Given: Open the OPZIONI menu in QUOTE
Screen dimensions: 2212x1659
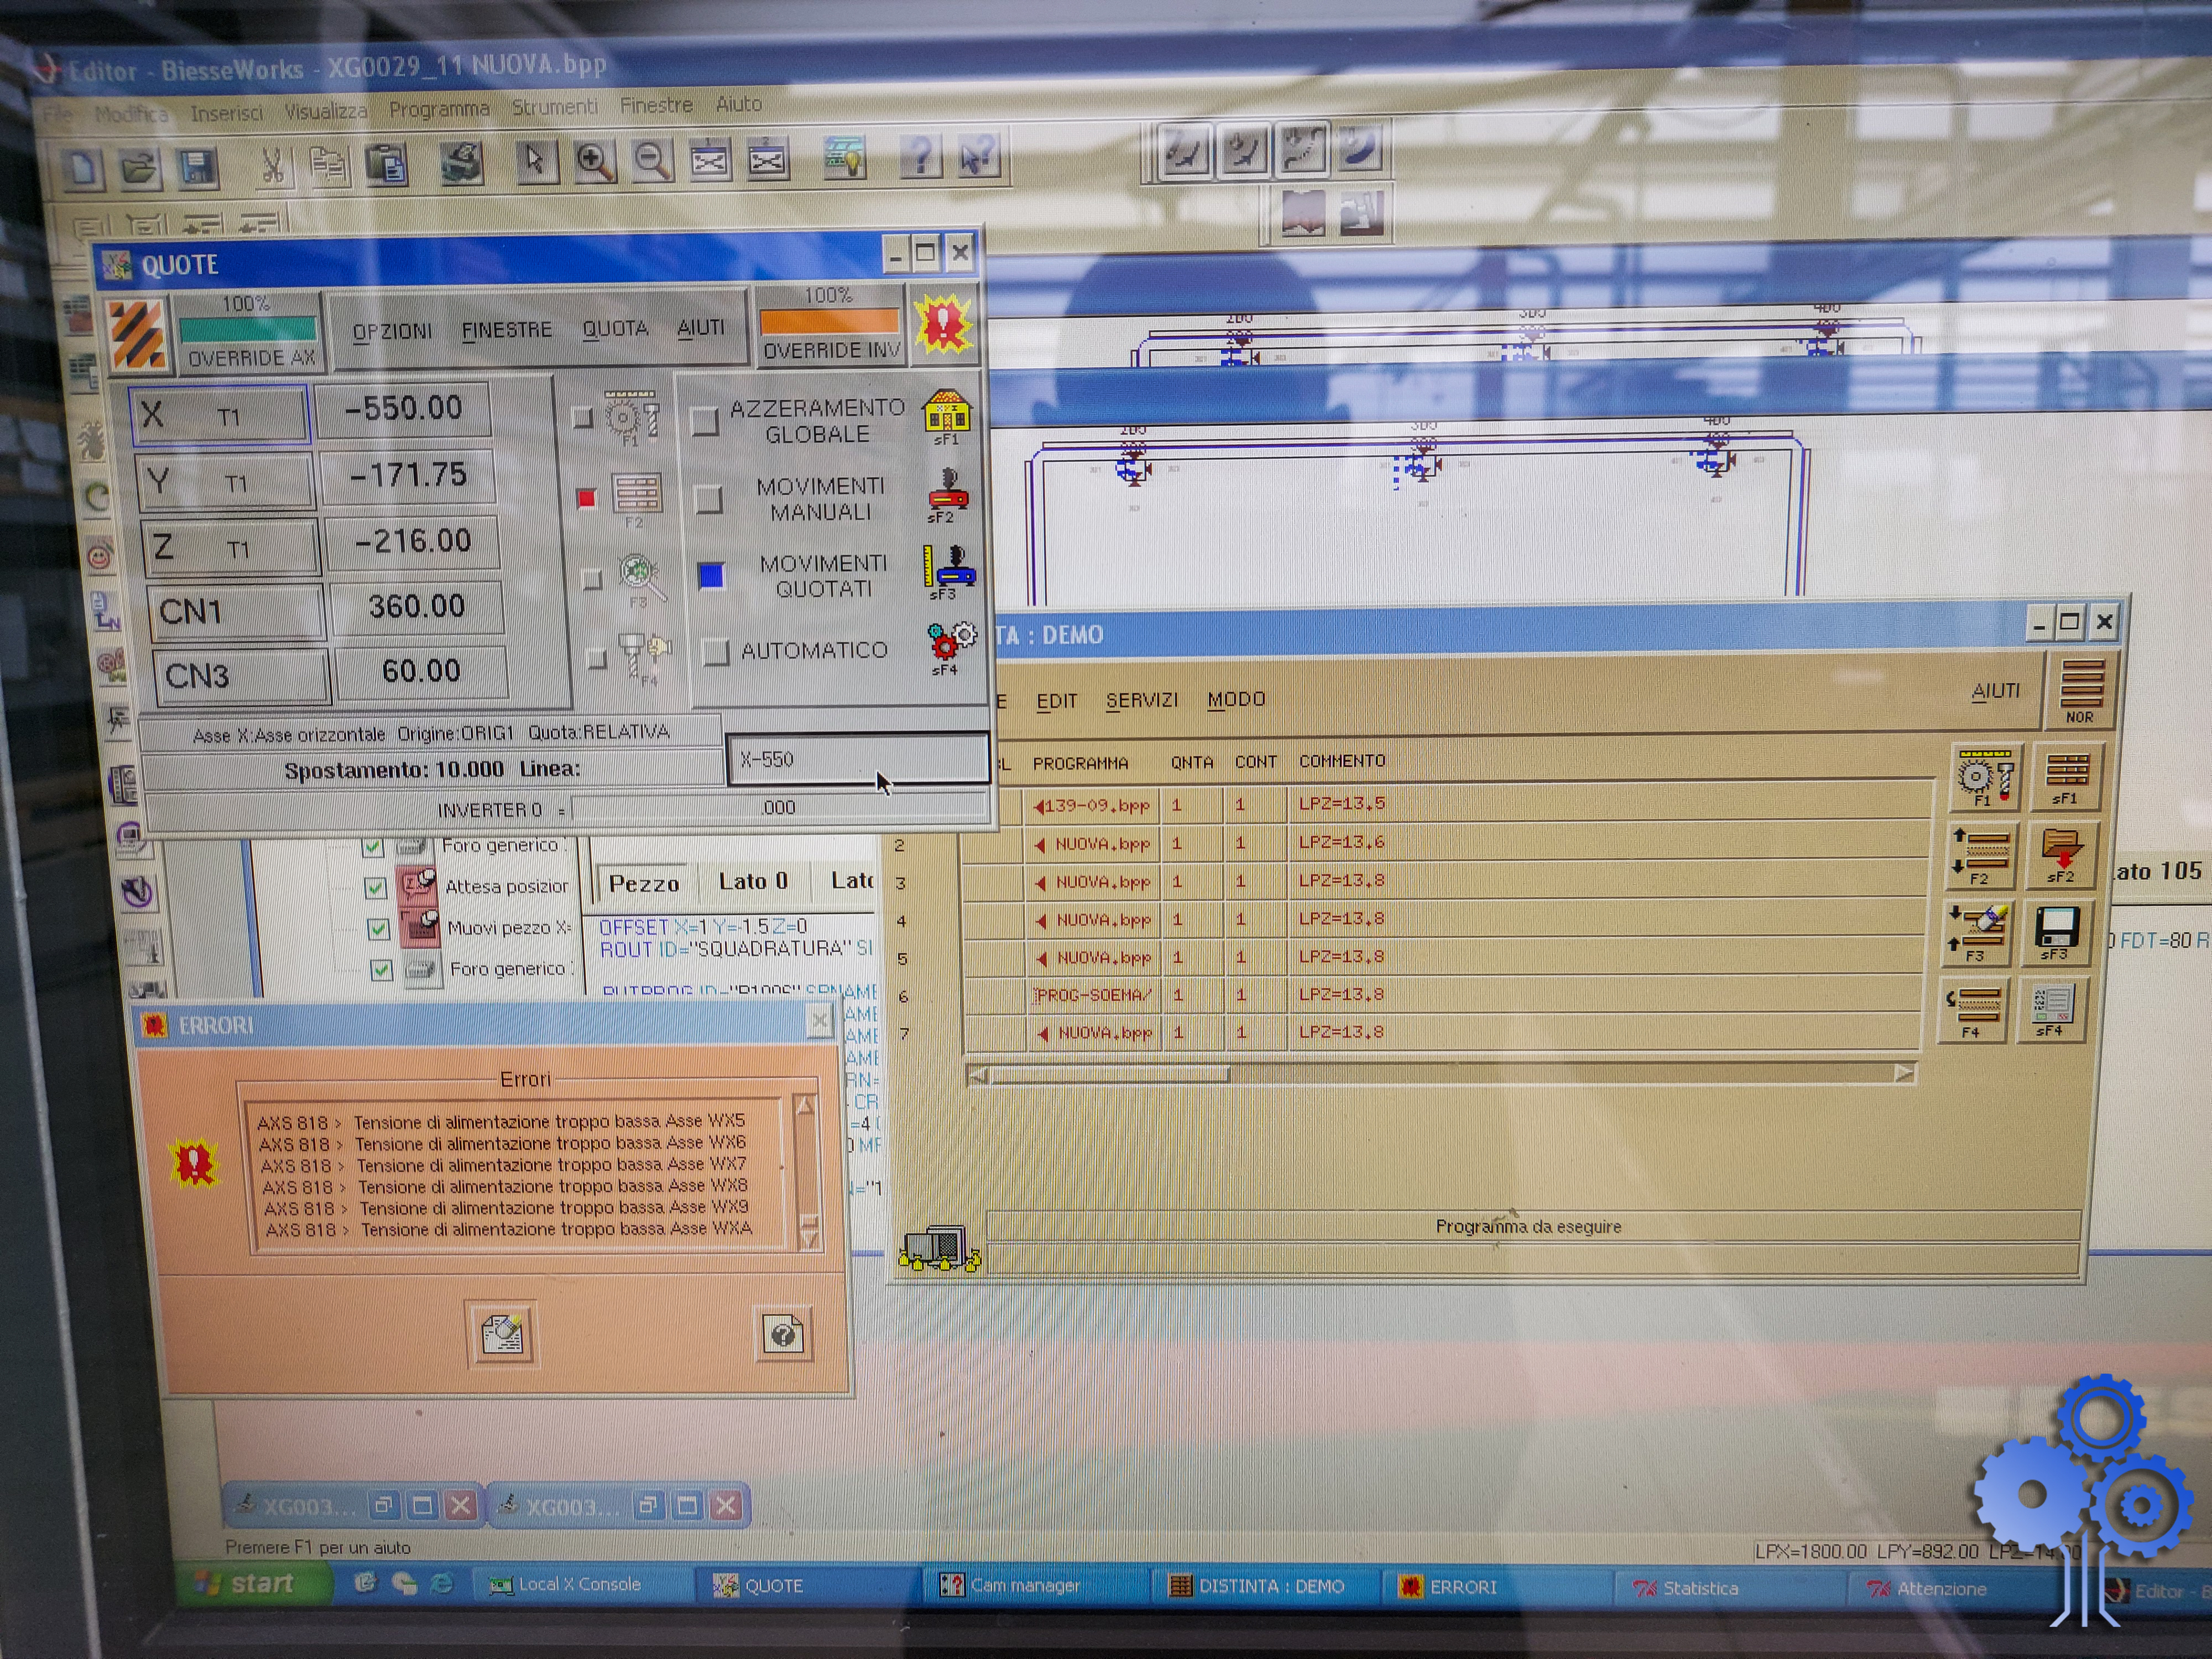Looking at the screenshot, I should tap(392, 331).
